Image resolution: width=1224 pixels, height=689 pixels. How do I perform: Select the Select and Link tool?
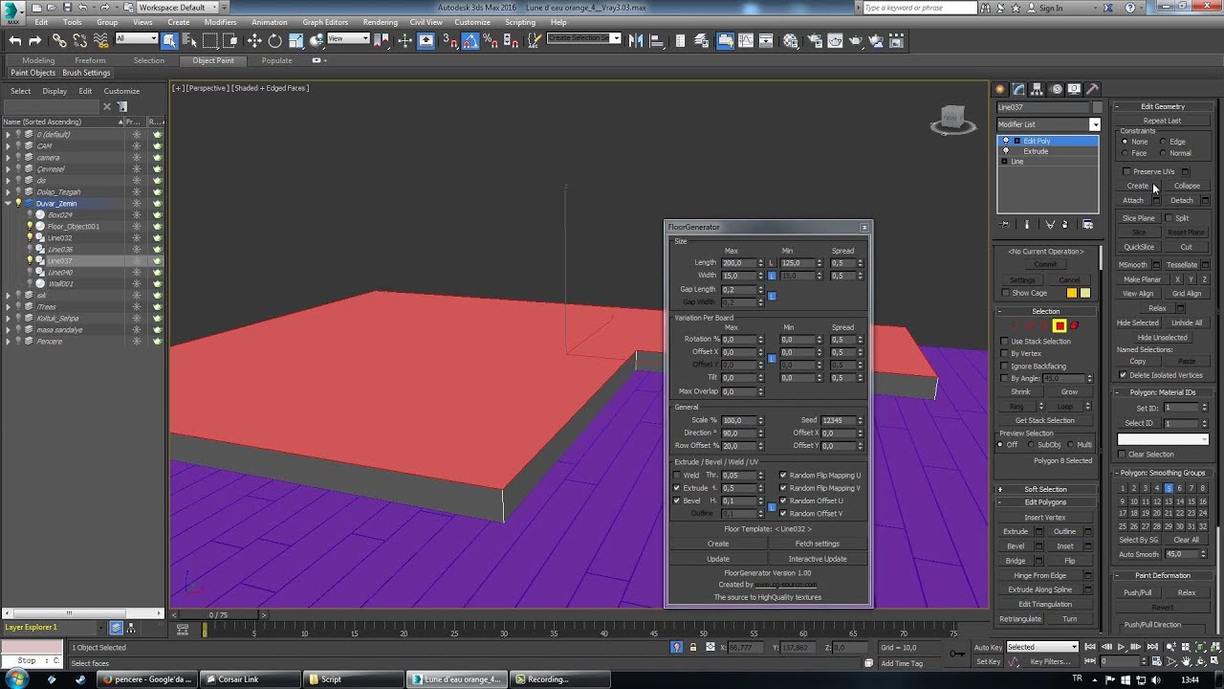tap(59, 40)
